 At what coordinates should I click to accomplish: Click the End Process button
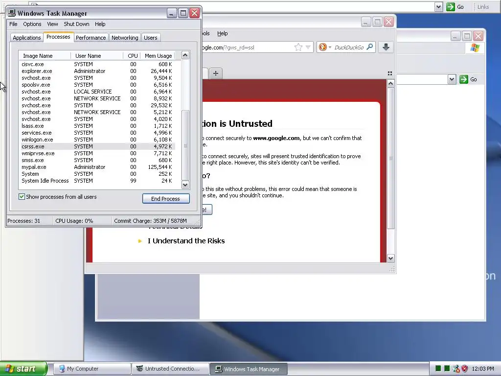(x=166, y=199)
